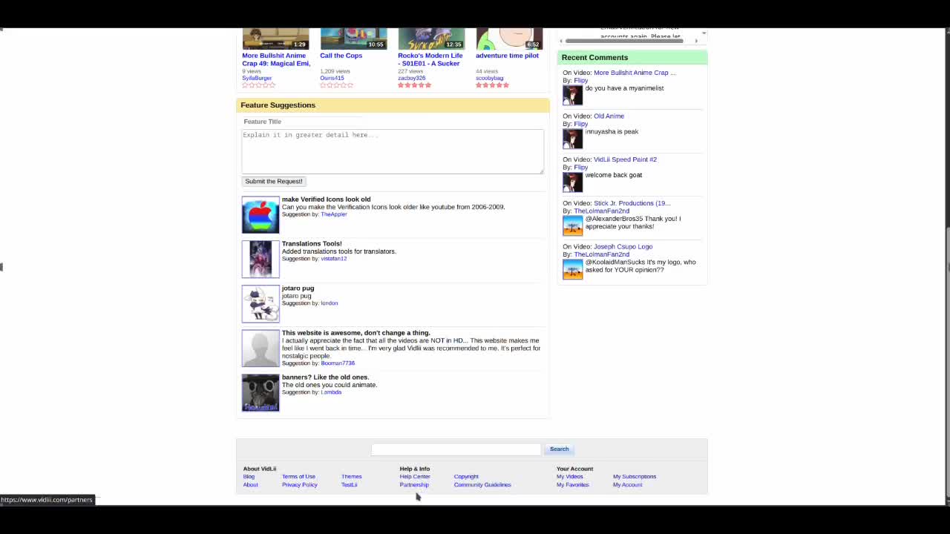Image resolution: width=950 pixels, height=534 pixels.
Task: Open the VidLii Speed Paint #2 video link
Action: [625, 159]
